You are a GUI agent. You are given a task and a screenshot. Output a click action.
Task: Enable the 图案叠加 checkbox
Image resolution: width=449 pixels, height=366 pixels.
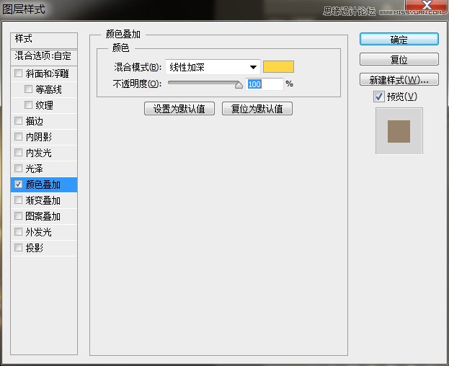click(x=18, y=215)
